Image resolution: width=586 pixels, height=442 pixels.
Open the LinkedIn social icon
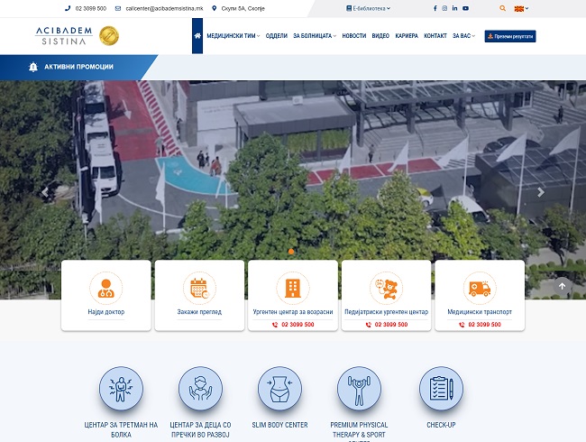coord(455,8)
